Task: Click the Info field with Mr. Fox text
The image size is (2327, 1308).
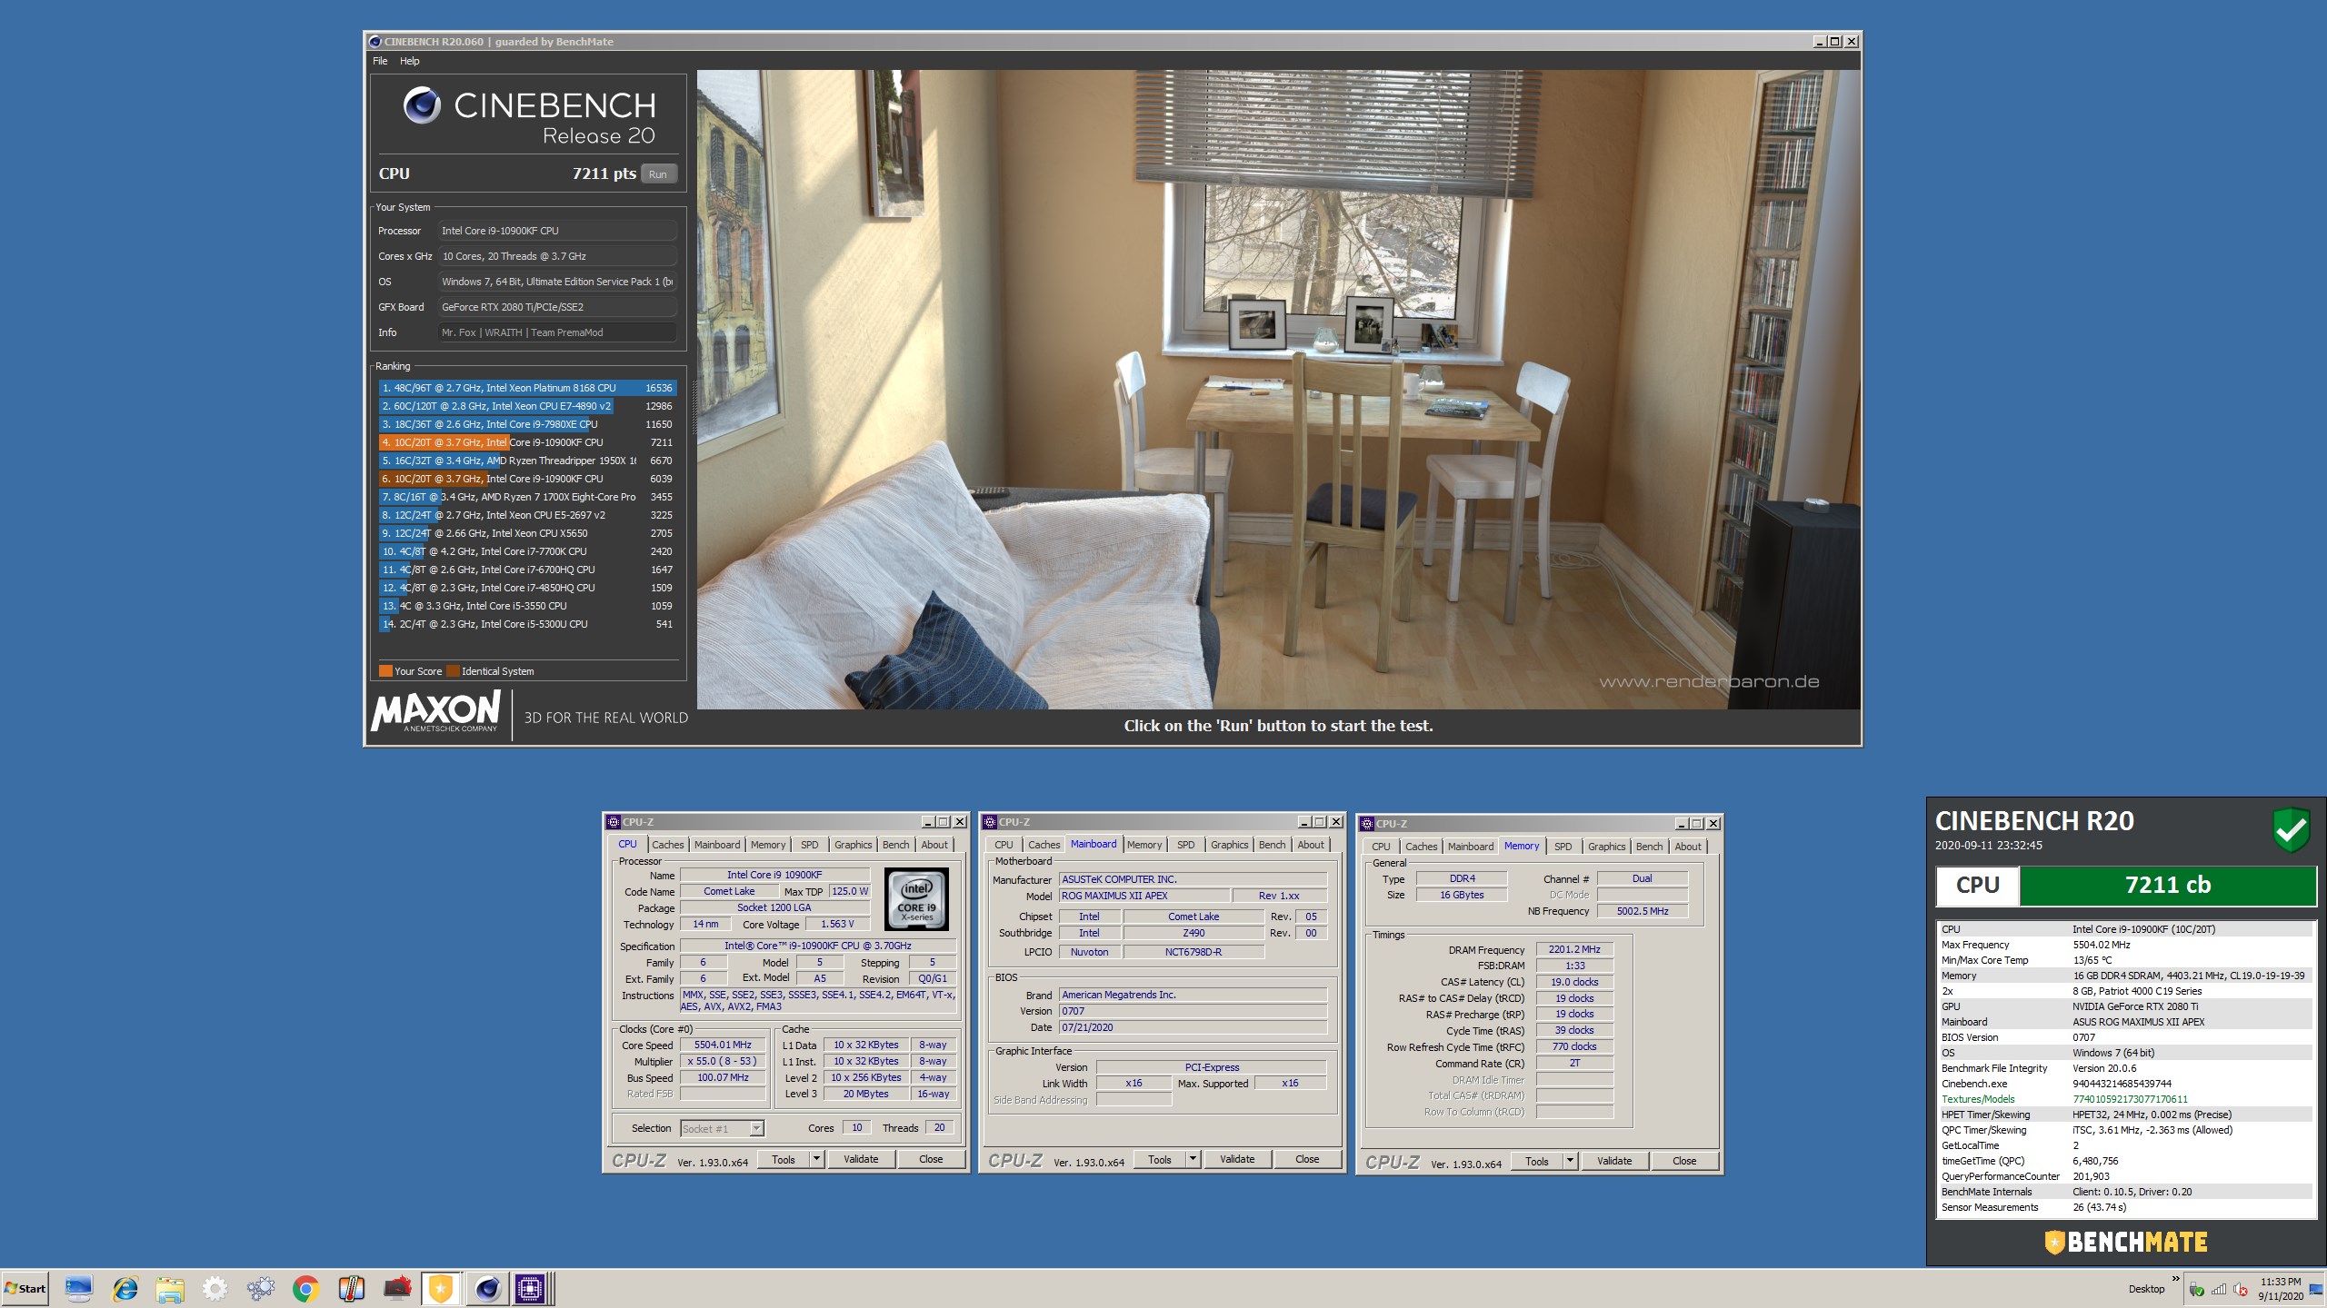Action: click(x=556, y=332)
